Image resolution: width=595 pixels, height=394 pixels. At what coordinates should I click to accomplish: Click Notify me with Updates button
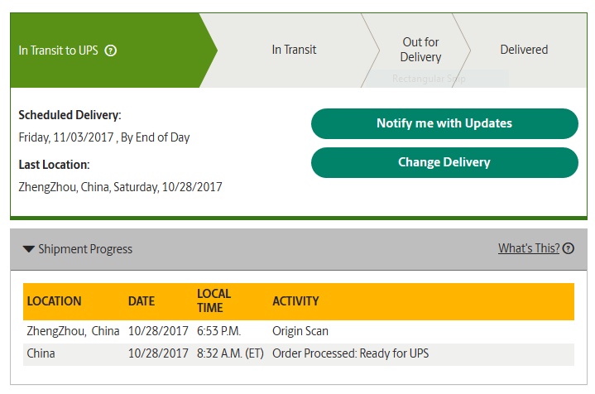coord(444,123)
